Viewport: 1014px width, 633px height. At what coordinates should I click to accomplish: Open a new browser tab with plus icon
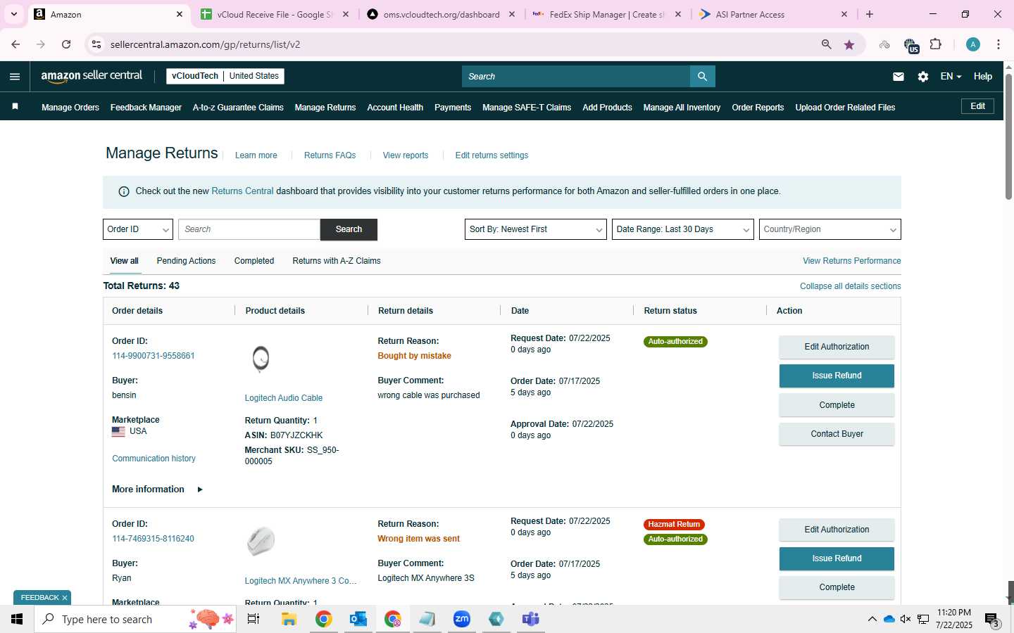point(870,14)
